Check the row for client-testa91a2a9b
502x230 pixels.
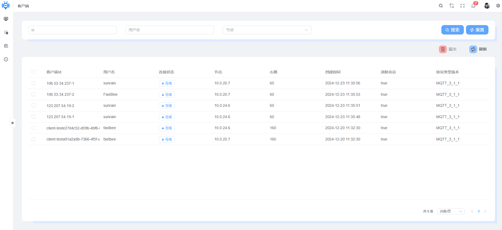pos(34,139)
